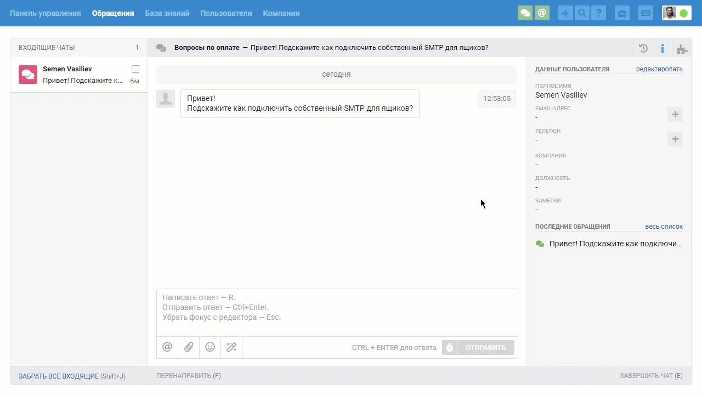Open chat history via the clock-arrow icon
The image size is (702, 395).
pyautogui.click(x=643, y=48)
